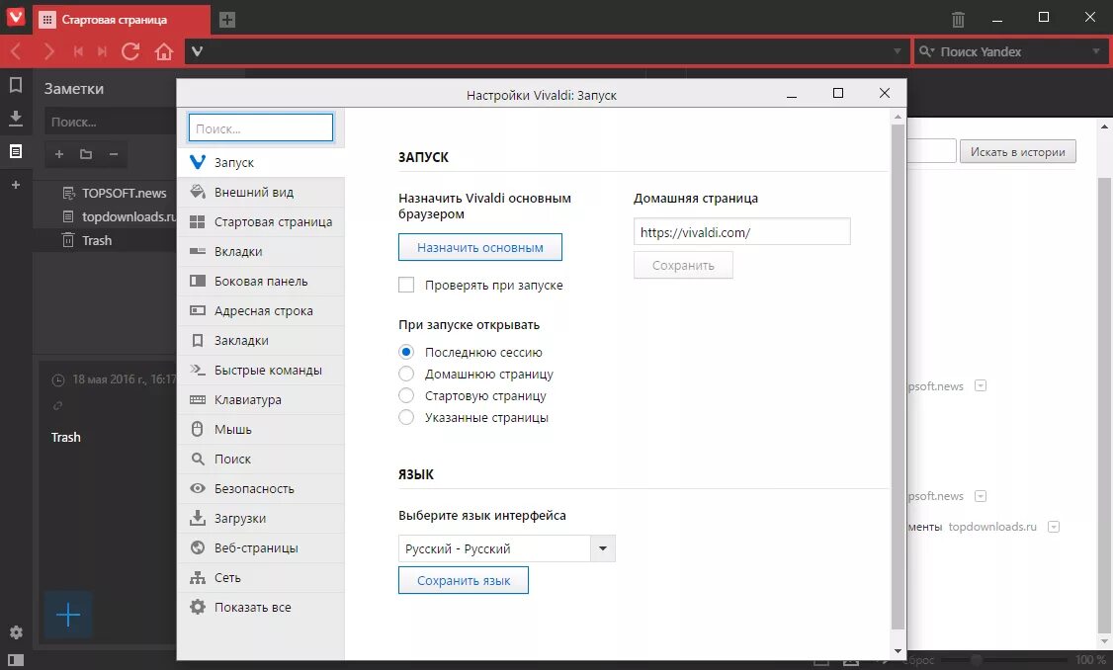Select 'Стартовую страницу' radio option

[406, 396]
